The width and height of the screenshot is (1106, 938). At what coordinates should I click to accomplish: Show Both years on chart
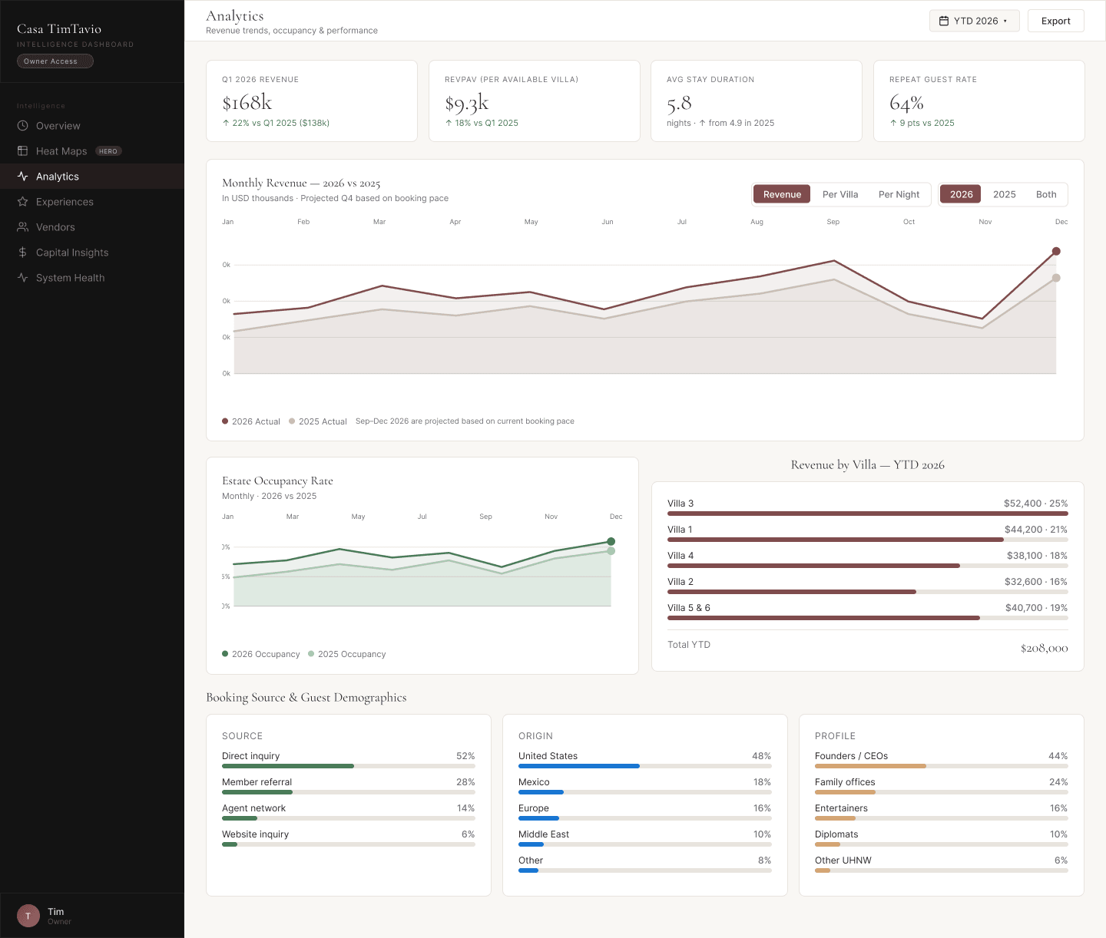coord(1046,194)
